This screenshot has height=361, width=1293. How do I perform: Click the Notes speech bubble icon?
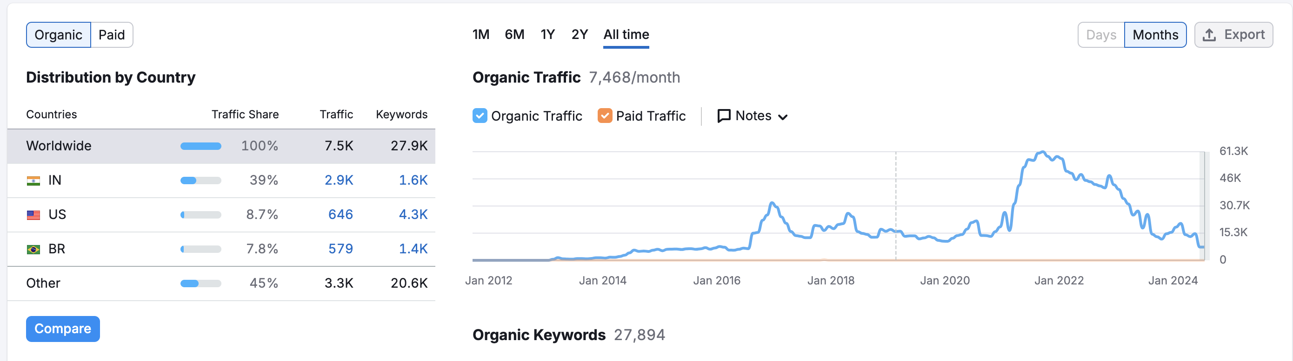(724, 116)
